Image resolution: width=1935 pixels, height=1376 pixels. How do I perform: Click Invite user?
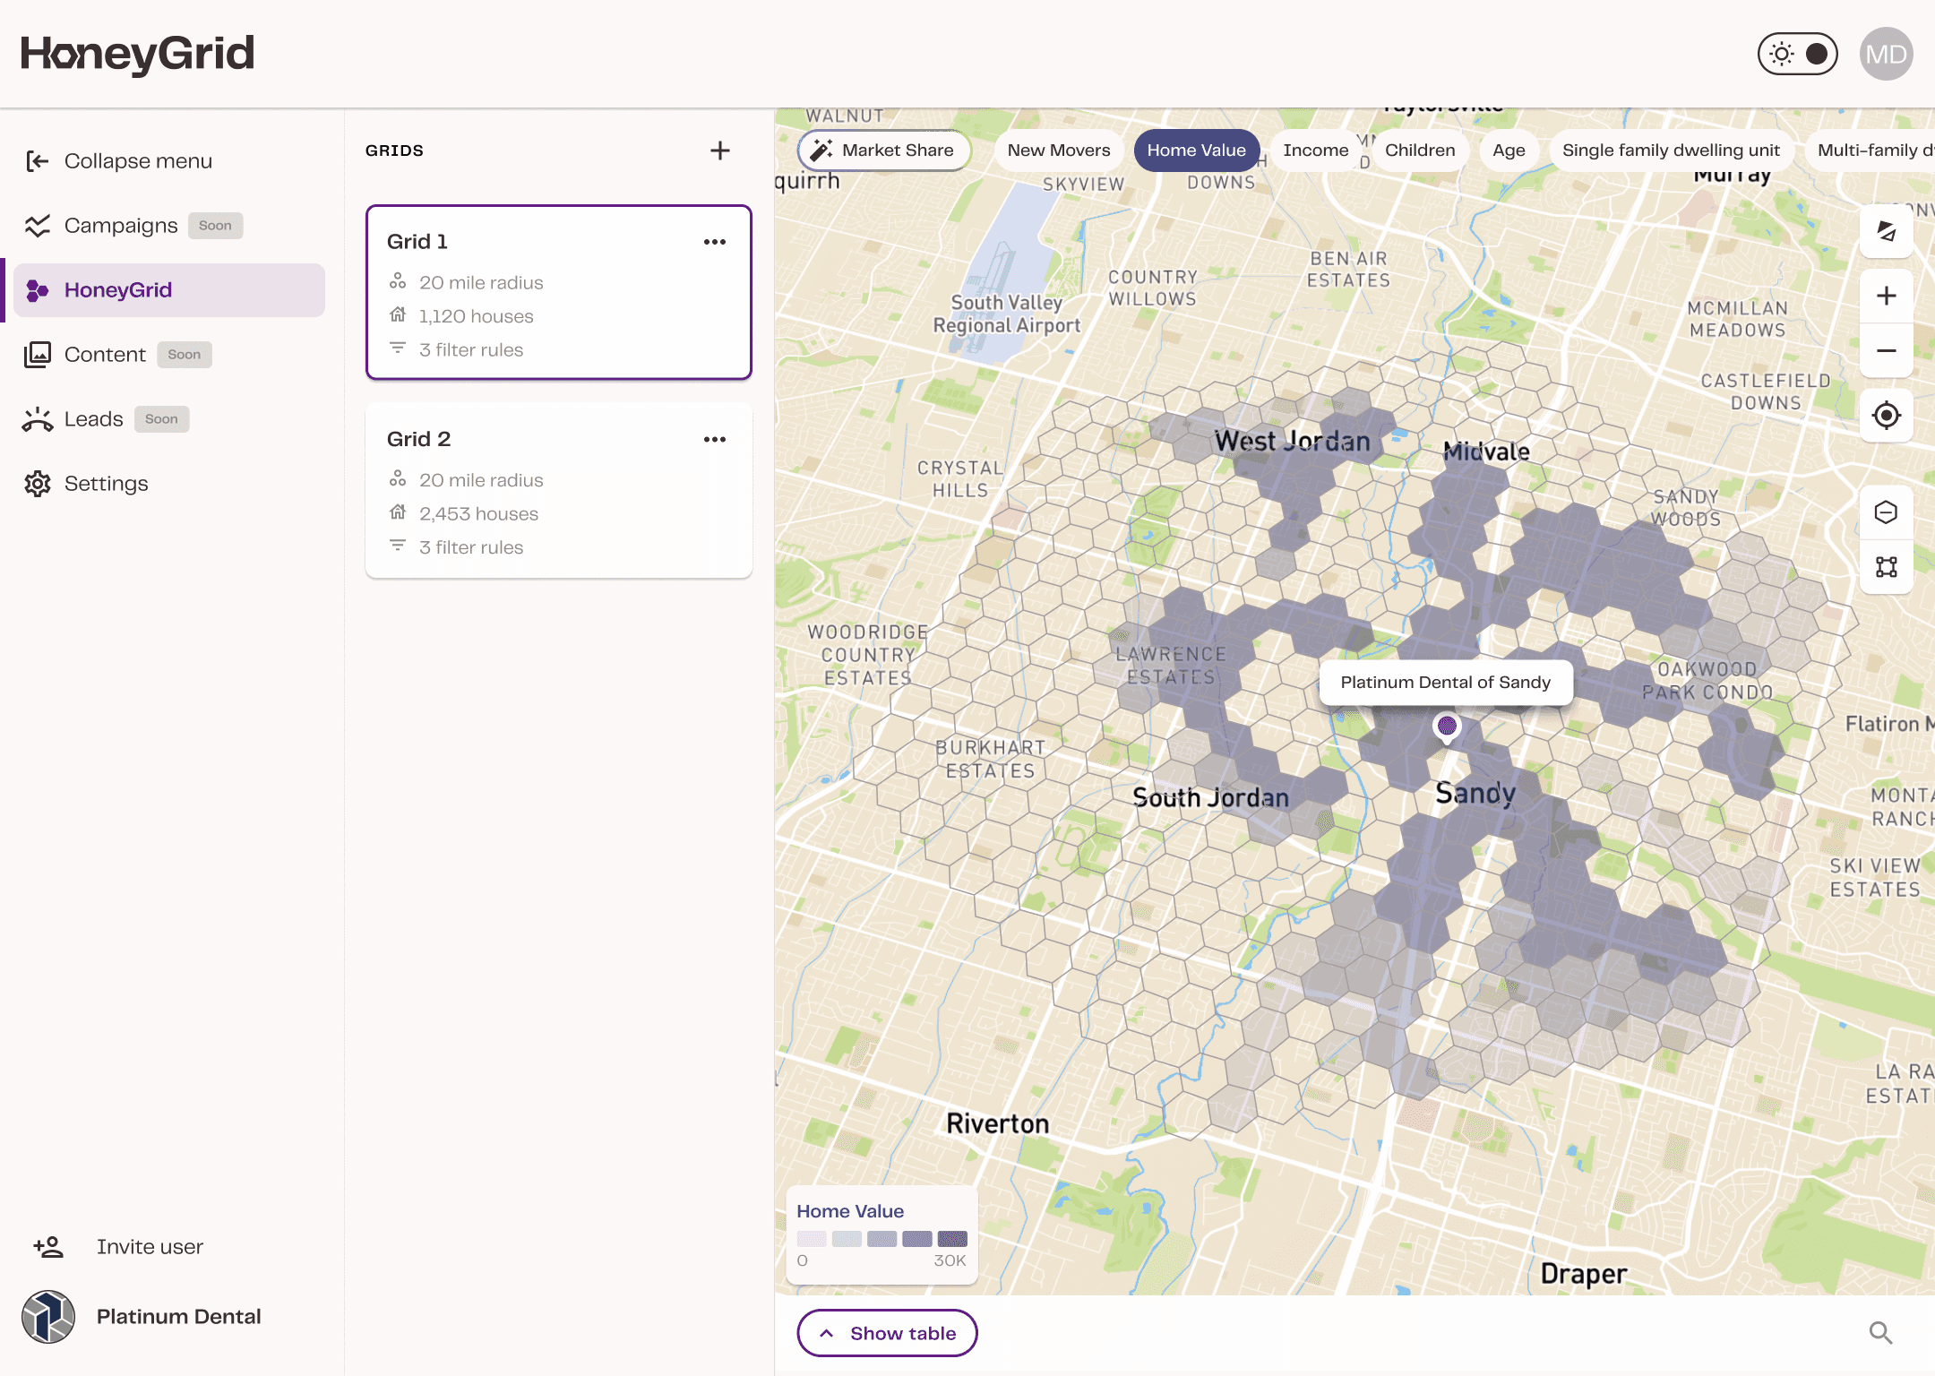(150, 1247)
